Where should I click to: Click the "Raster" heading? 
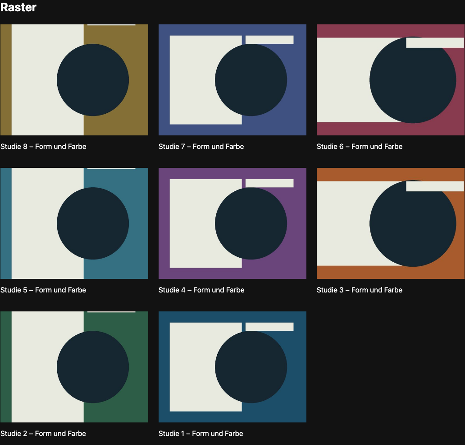(x=18, y=7)
